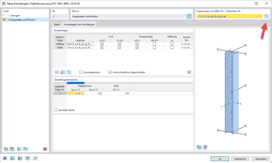Click the multiple node selection icon under Knotenlager
Image resolution: width=272 pixels, height=163 pixels.
(63, 72)
